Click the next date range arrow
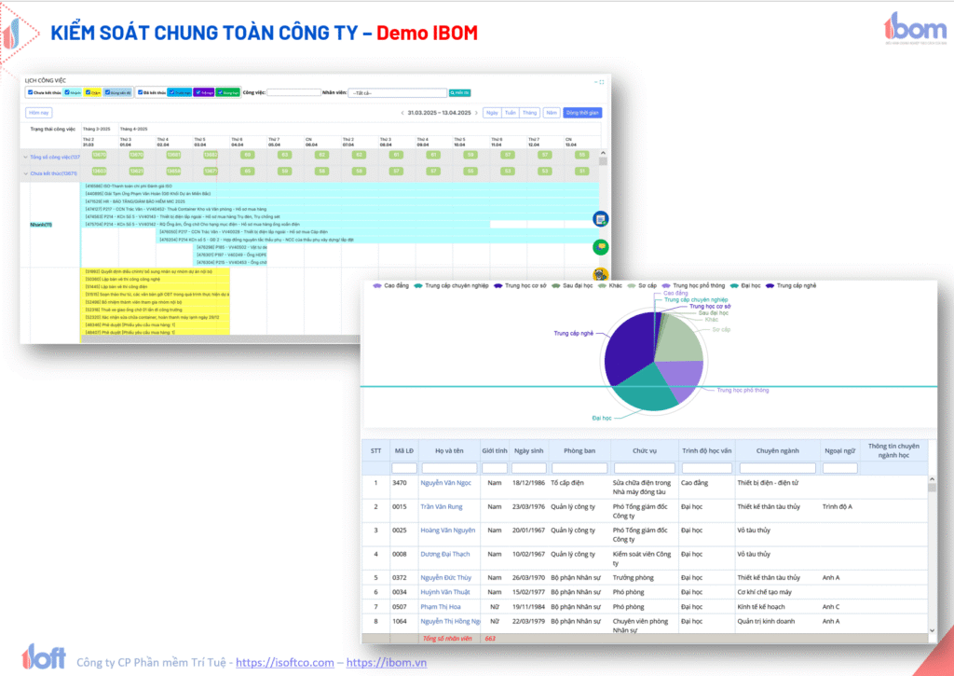The image size is (954, 676). tap(475, 113)
